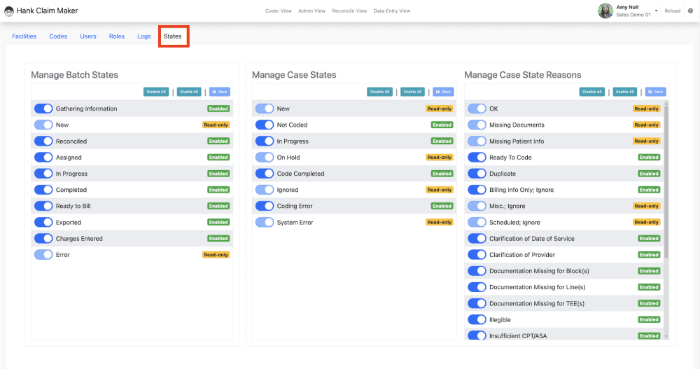This screenshot has width=700, height=369.
Task: Toggle the Reconciled batch state
Action: pyautogui.click(x=43, y=141)
